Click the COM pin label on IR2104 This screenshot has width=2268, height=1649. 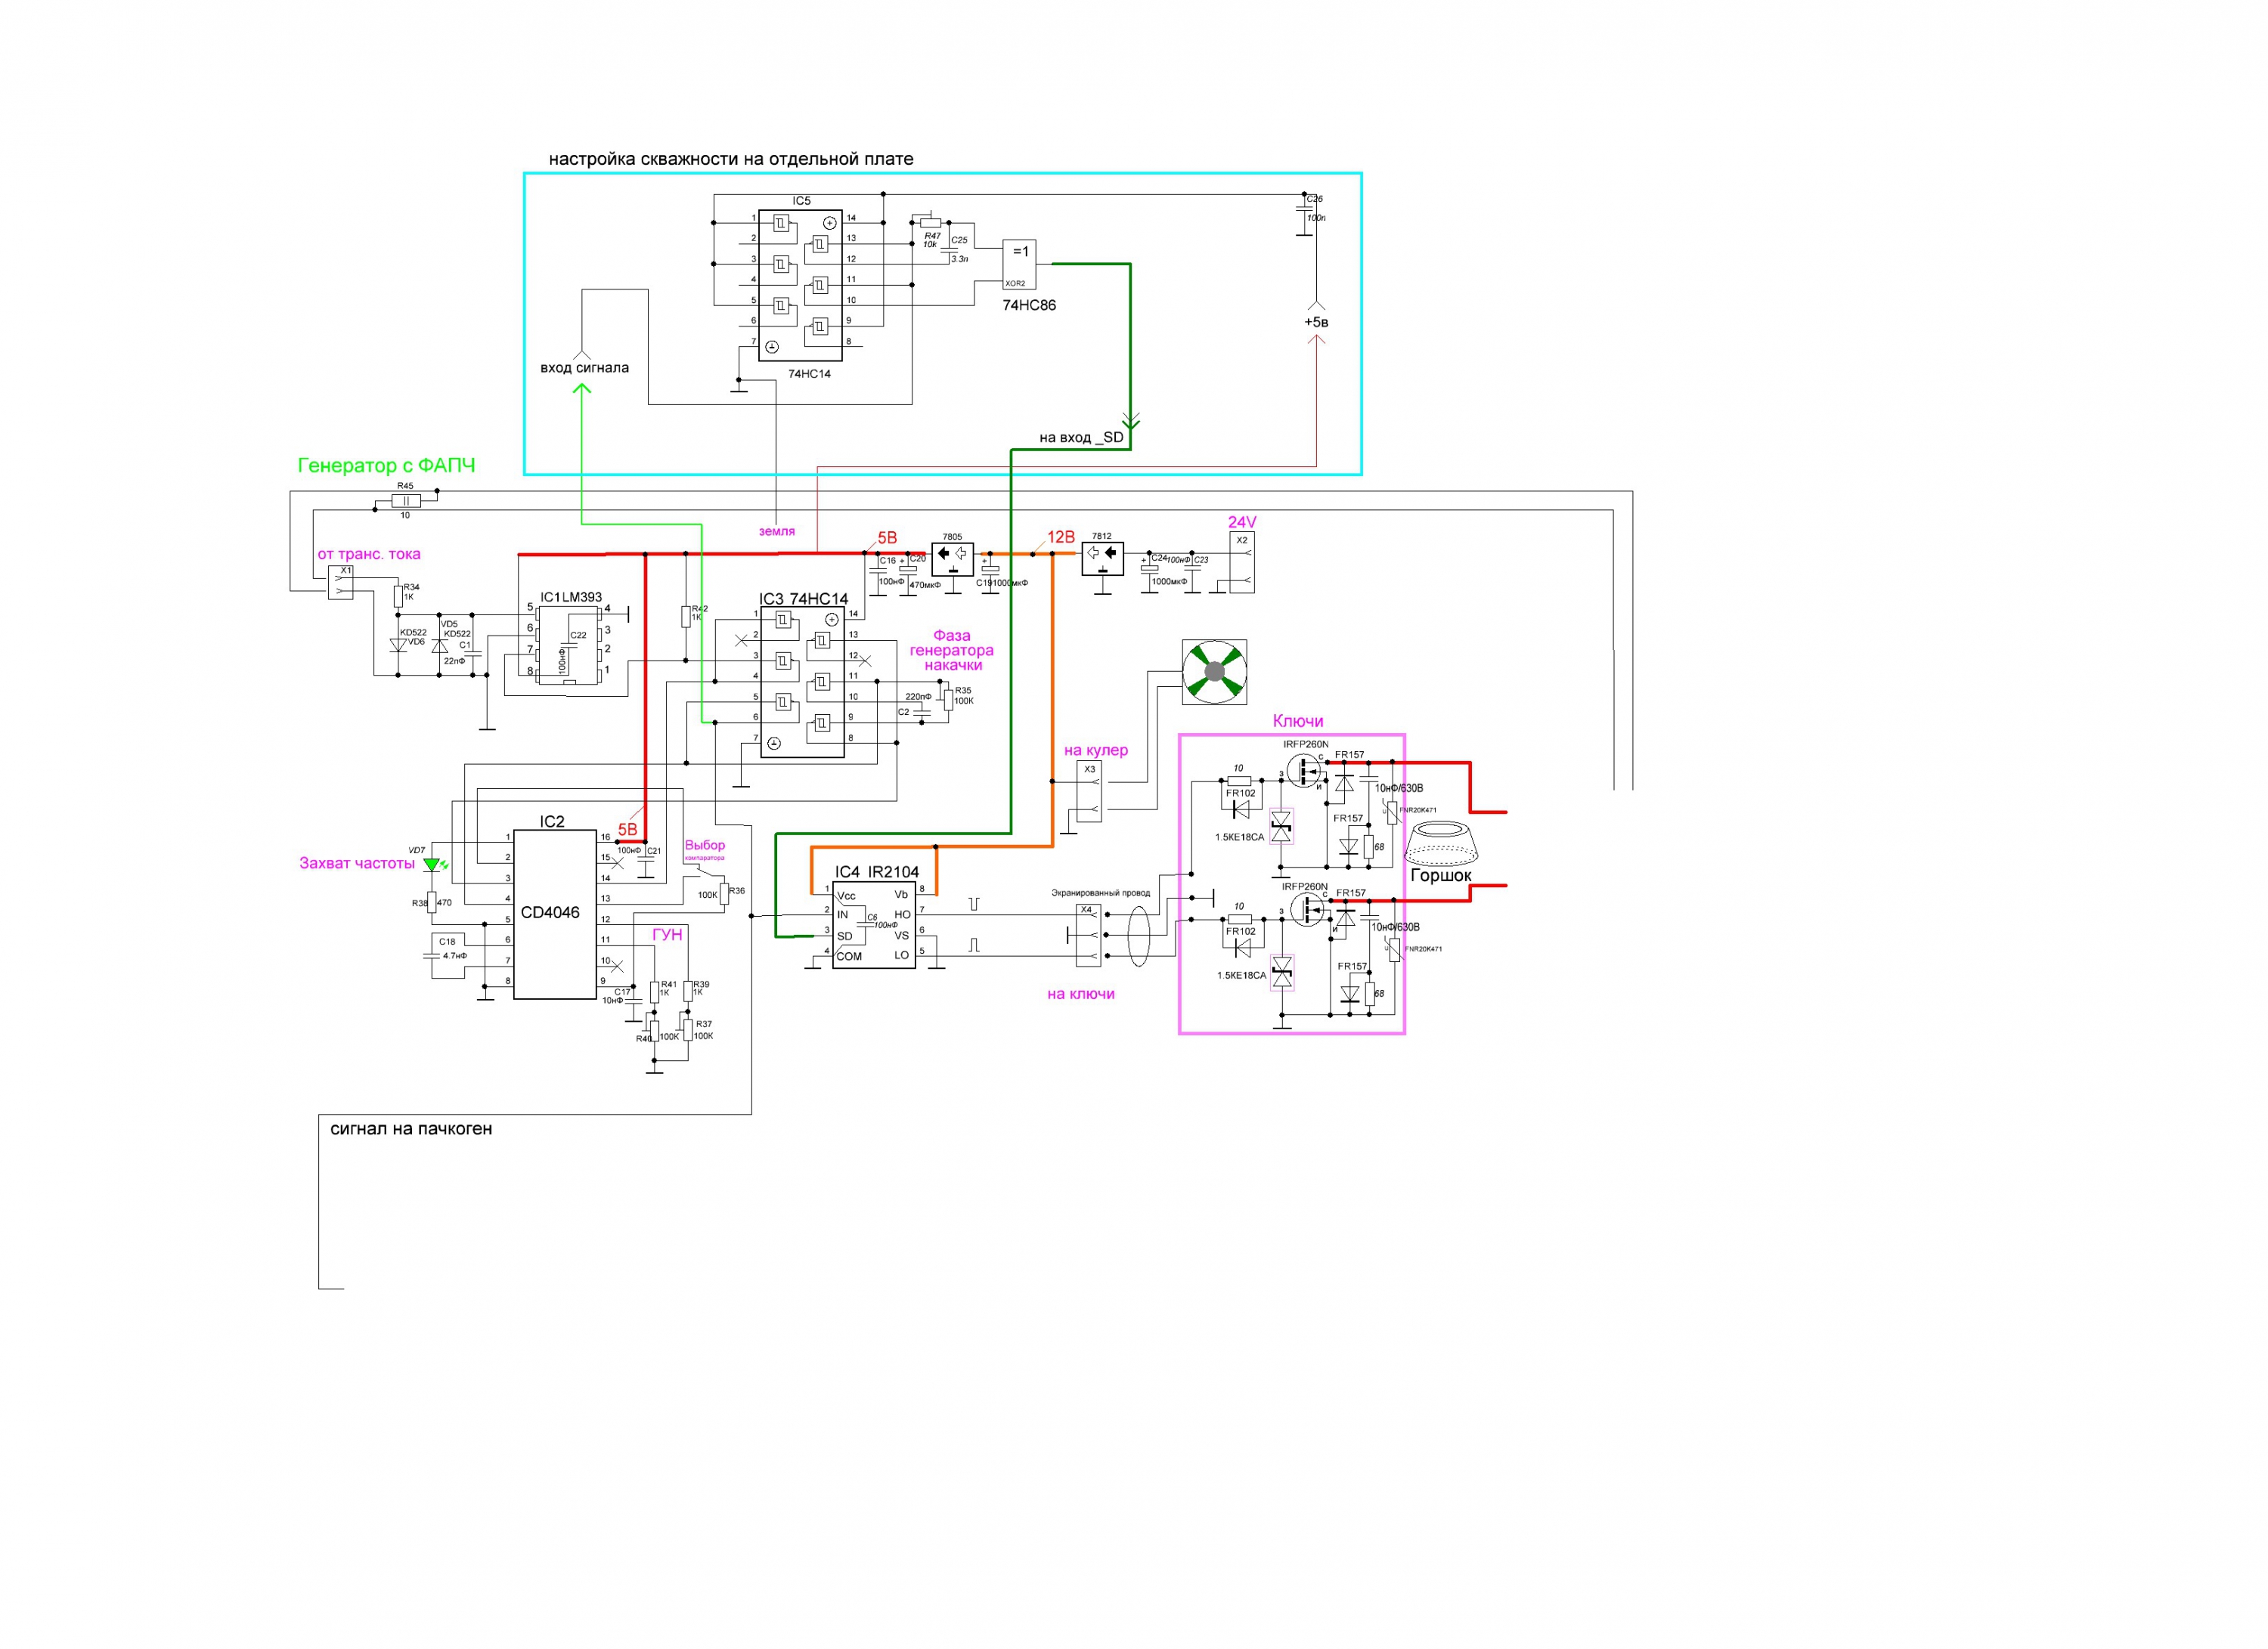tap(849, 958)
